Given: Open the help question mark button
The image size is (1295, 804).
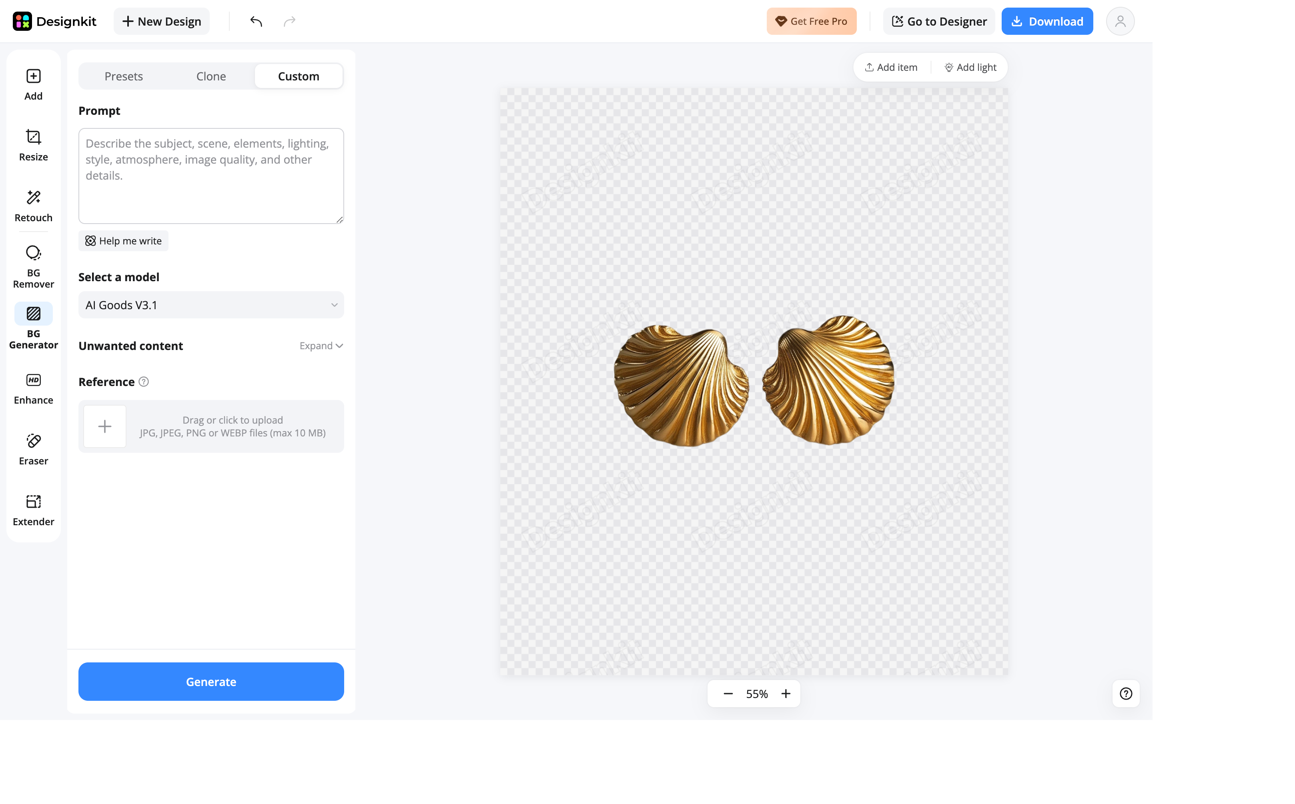Looking at the screenshot, I should [x=1125, y=693].
